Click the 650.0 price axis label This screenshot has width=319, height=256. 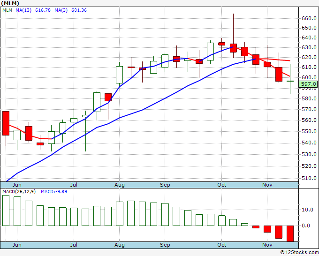click(x=309, y=28)
